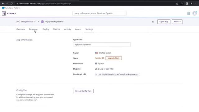Click the Config Vars heading
199x112 pixels.
point(22,90)
